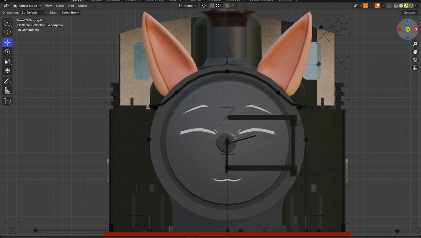Viewport: 421px width, 238px height.
Task: Open the viewport shading options dropdown
Action: tap(416, 6)
